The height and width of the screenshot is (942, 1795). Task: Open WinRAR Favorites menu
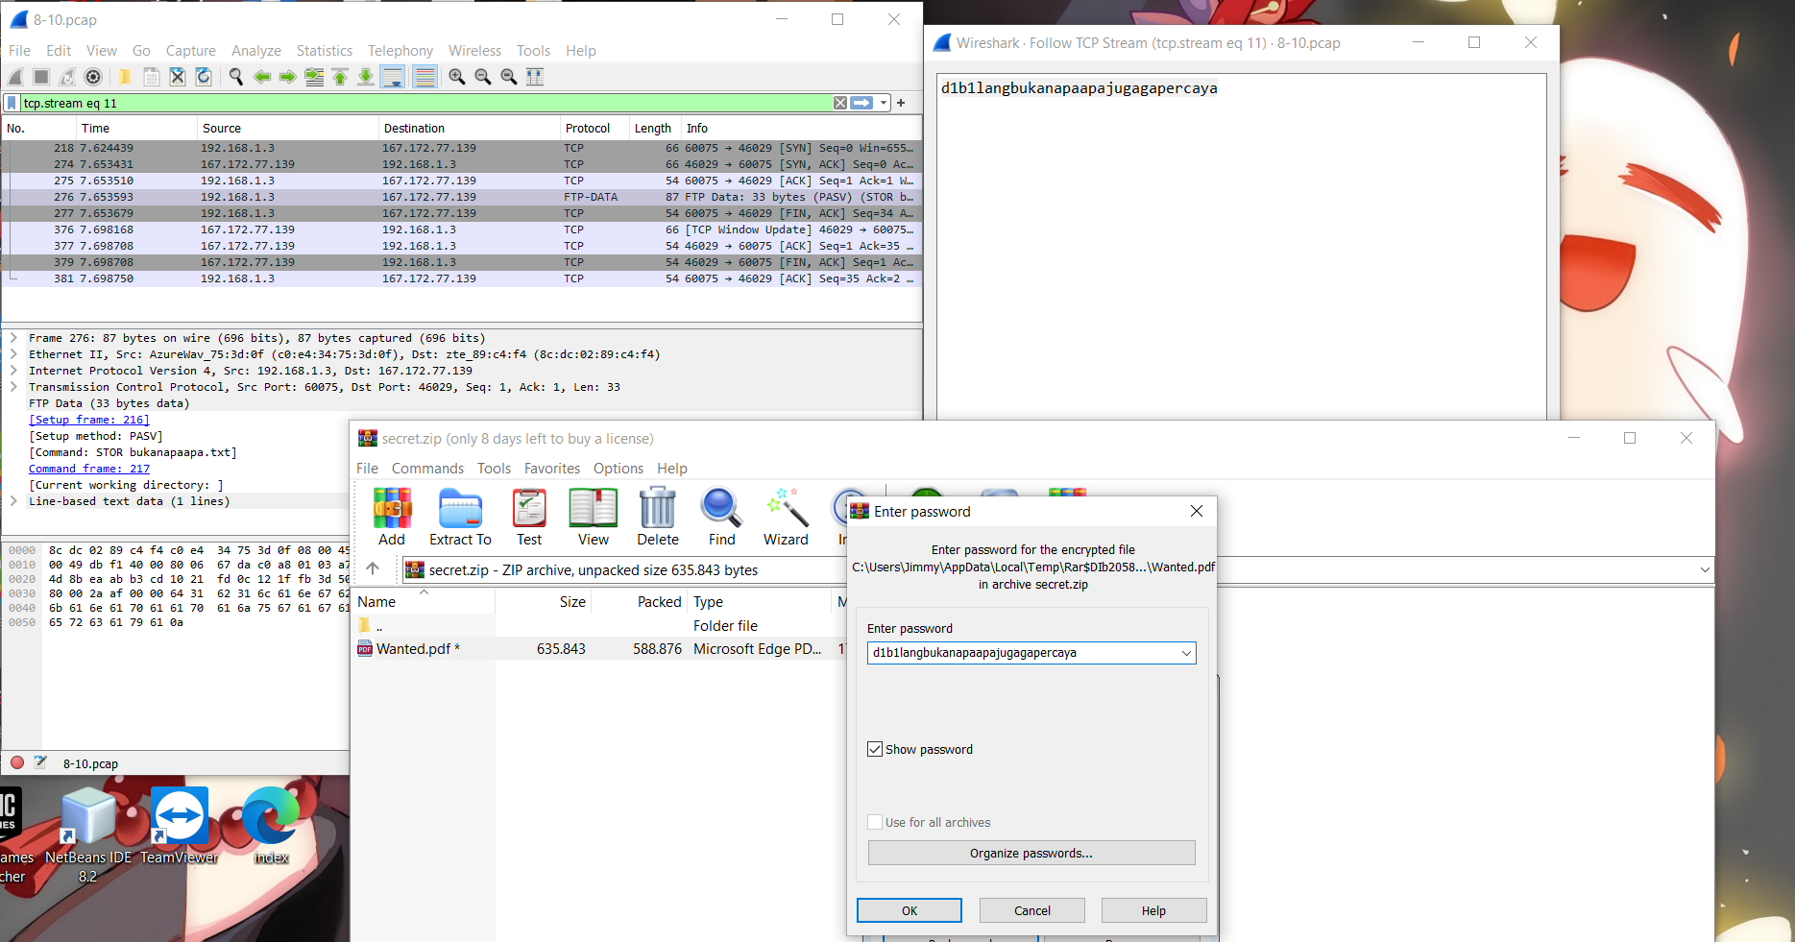551,469
